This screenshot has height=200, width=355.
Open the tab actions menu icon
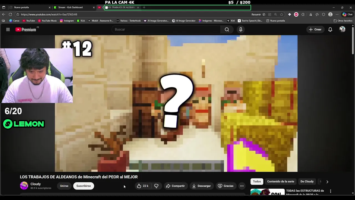pyautogui.click(x=3, y=7)
